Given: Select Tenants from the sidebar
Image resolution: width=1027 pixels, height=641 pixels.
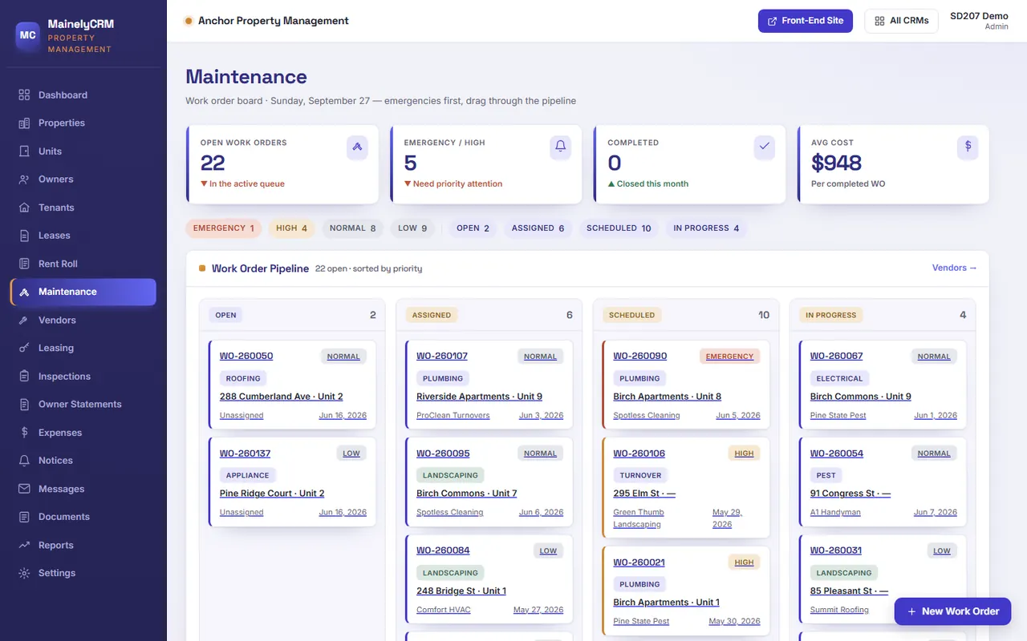Looking at the screenshot, I should (83, 208).
